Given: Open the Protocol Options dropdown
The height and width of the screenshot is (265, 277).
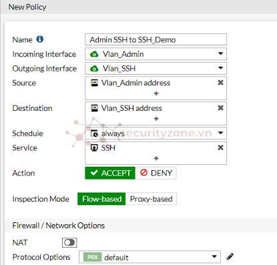Looking at the screenshot, I should (x=150, y=257).
